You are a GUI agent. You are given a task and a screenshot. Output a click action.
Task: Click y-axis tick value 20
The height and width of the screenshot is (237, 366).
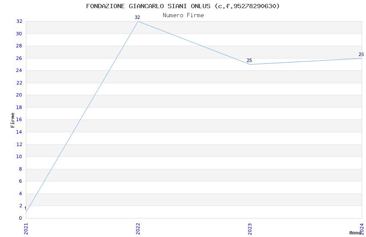pos(19,95)
